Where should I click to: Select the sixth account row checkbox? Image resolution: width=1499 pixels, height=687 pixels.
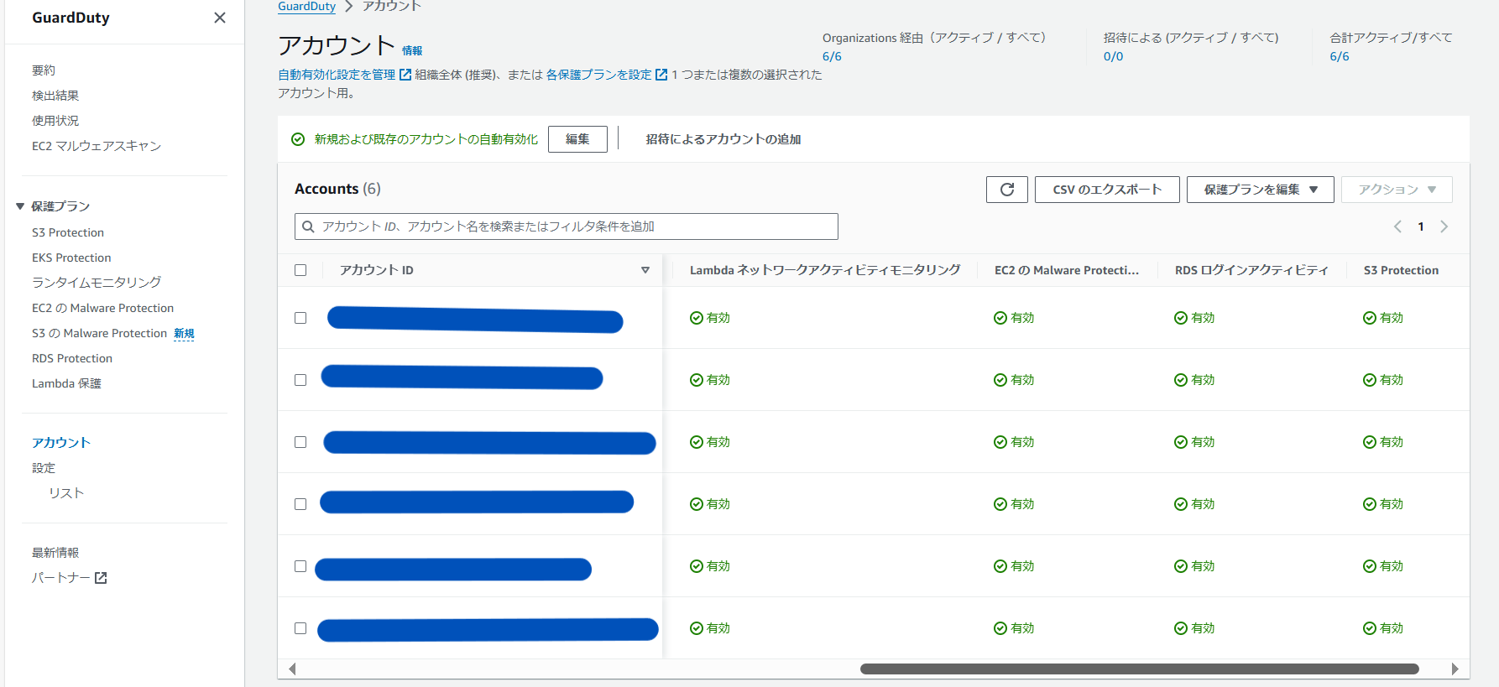pos(300,628)
